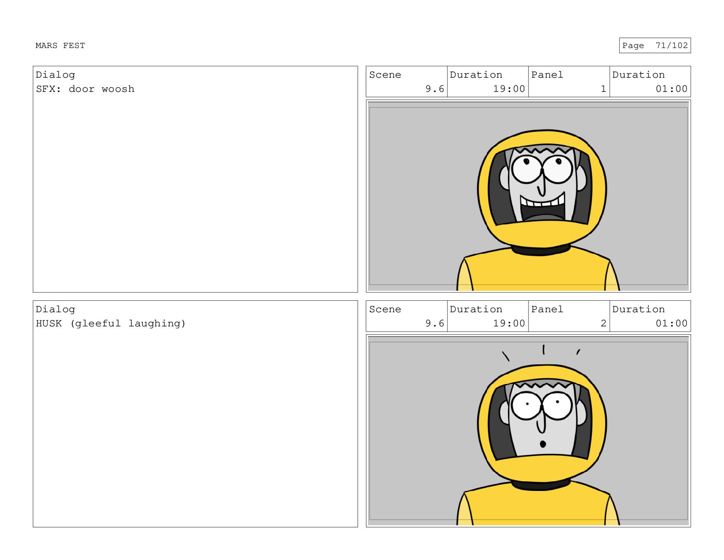Click the Page 71/102 indicator box
The height and width of the screenshot is (560, 724).
coord(654,45)
